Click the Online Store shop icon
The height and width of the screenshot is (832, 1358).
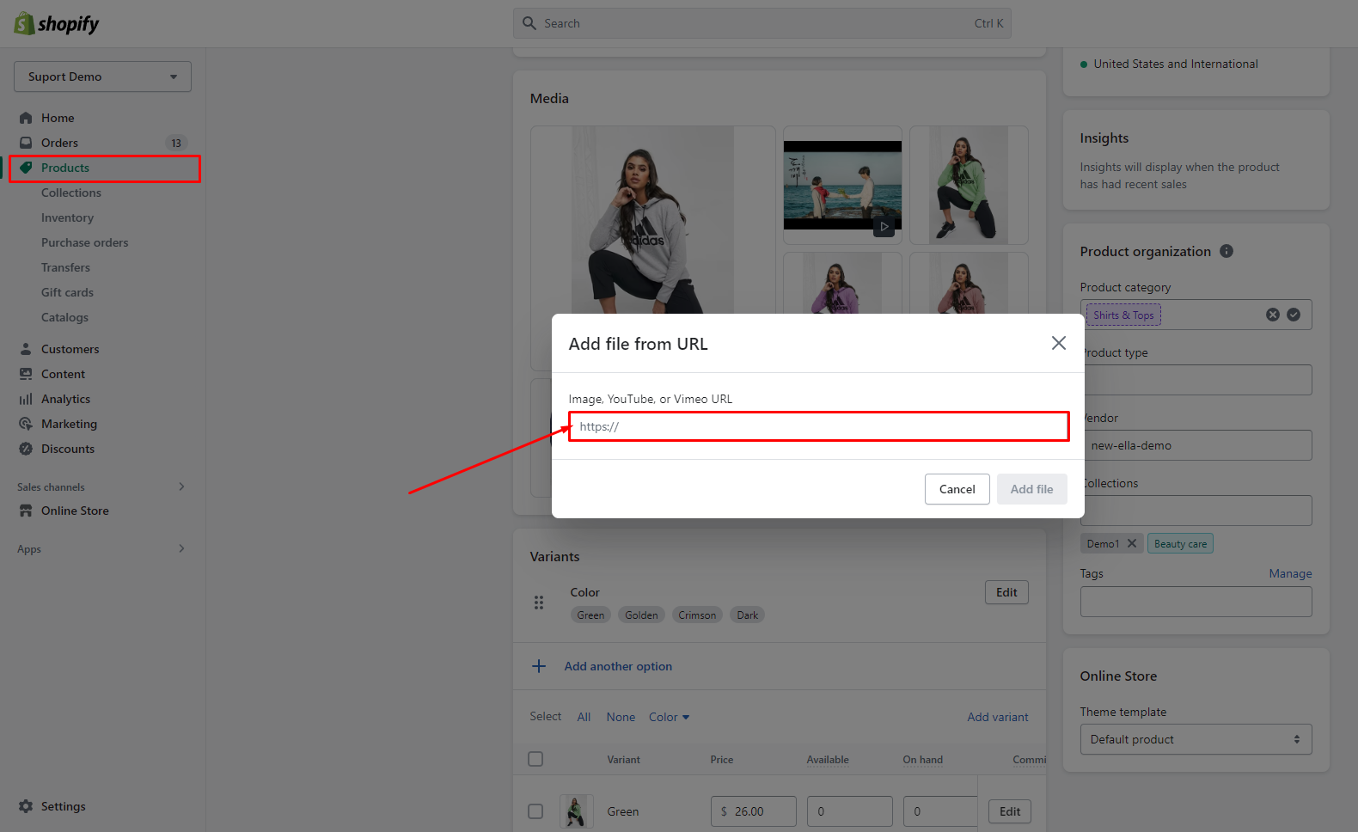26,511
